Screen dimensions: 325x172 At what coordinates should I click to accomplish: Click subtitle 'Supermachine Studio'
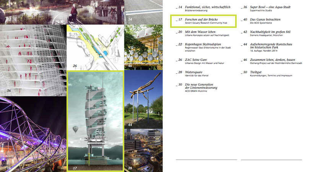point(261,10)
